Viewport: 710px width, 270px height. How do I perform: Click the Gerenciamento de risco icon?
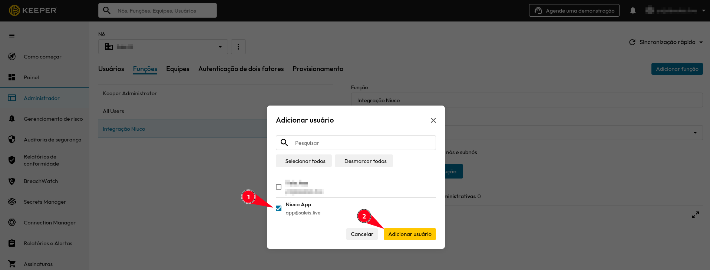point(12,119)
